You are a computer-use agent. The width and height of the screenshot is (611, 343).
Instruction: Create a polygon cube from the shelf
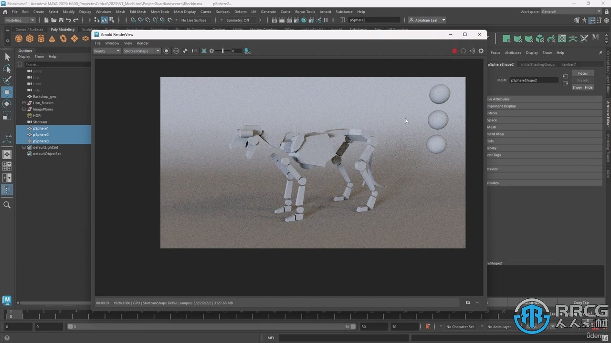tap(30, 39)
